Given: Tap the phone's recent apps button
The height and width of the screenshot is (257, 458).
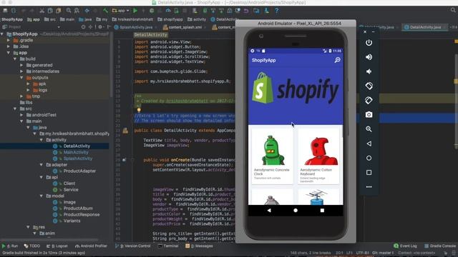Looking at the screenshot, I should coord(322,211).
